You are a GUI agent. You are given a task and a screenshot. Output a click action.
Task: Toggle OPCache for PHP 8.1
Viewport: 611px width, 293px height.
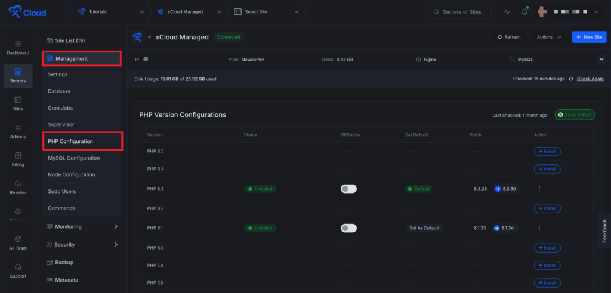[348, 228]
